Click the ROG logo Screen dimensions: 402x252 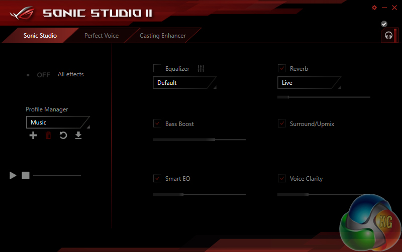tap(22, 13)
